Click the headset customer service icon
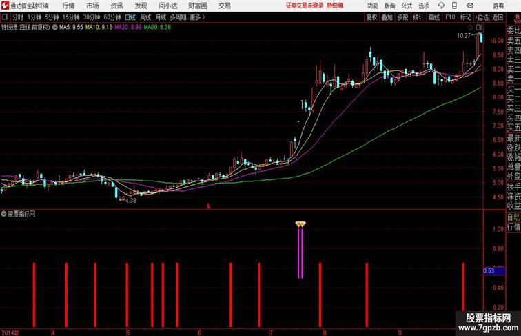The width and height of the screenshot is (521, 336). pyautogui.click(x=441, y=6)
